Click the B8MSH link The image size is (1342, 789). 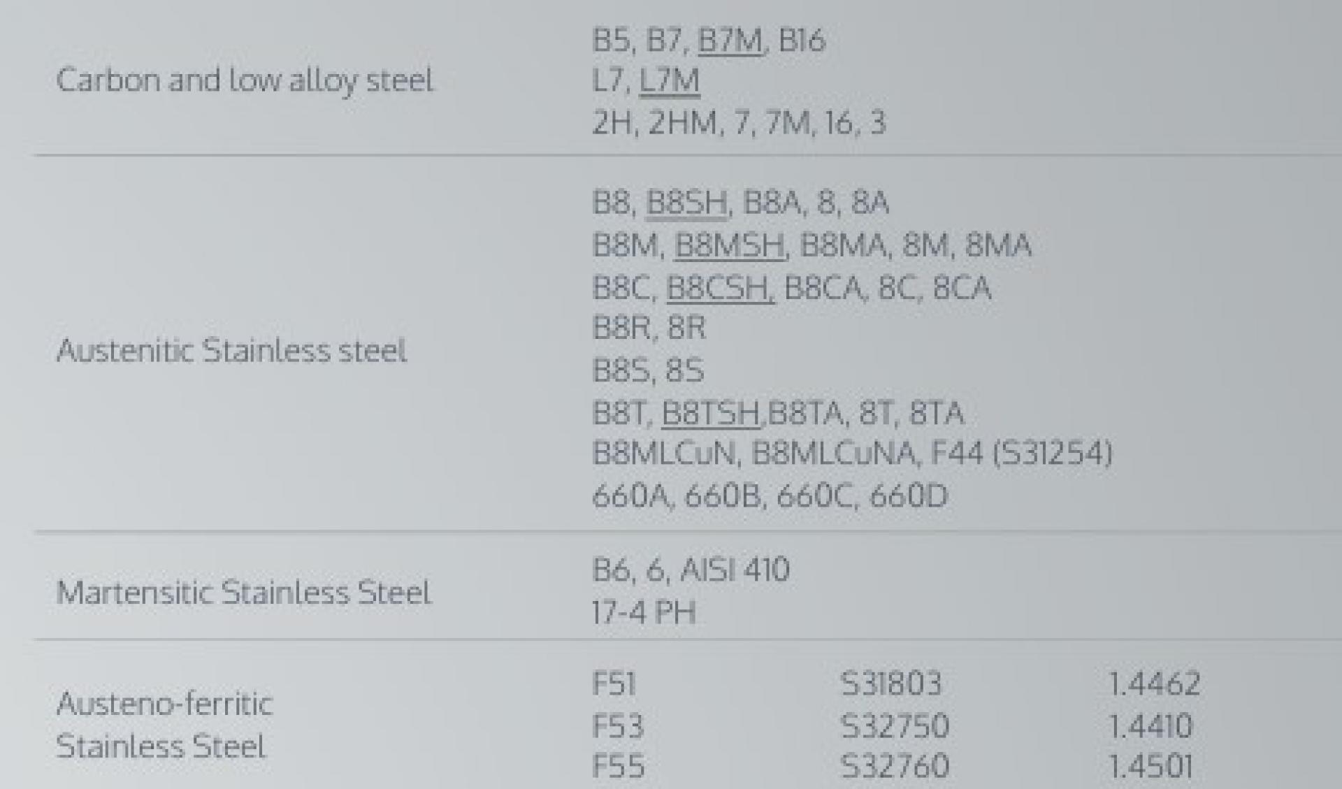pos(729,245)
